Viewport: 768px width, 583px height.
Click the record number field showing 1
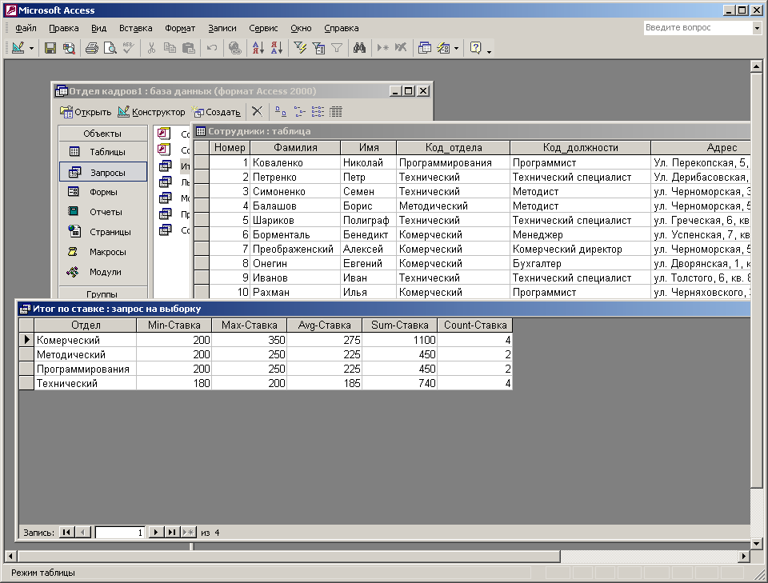120,532
